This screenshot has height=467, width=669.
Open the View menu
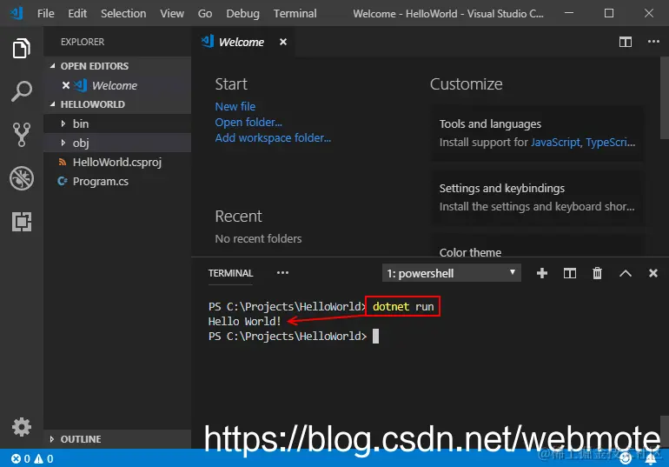point(172,14)
